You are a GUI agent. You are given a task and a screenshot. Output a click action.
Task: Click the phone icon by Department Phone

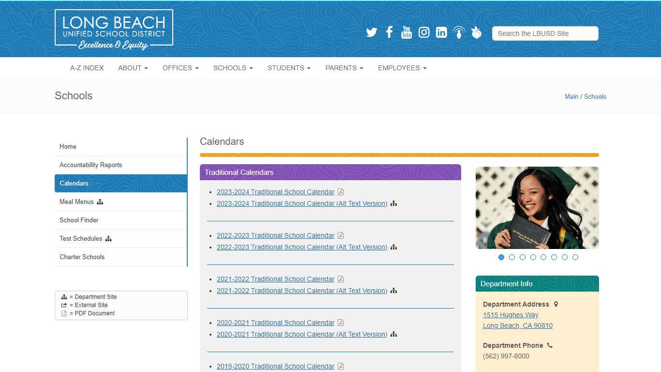pyautogui.click(x=550, y=345)
